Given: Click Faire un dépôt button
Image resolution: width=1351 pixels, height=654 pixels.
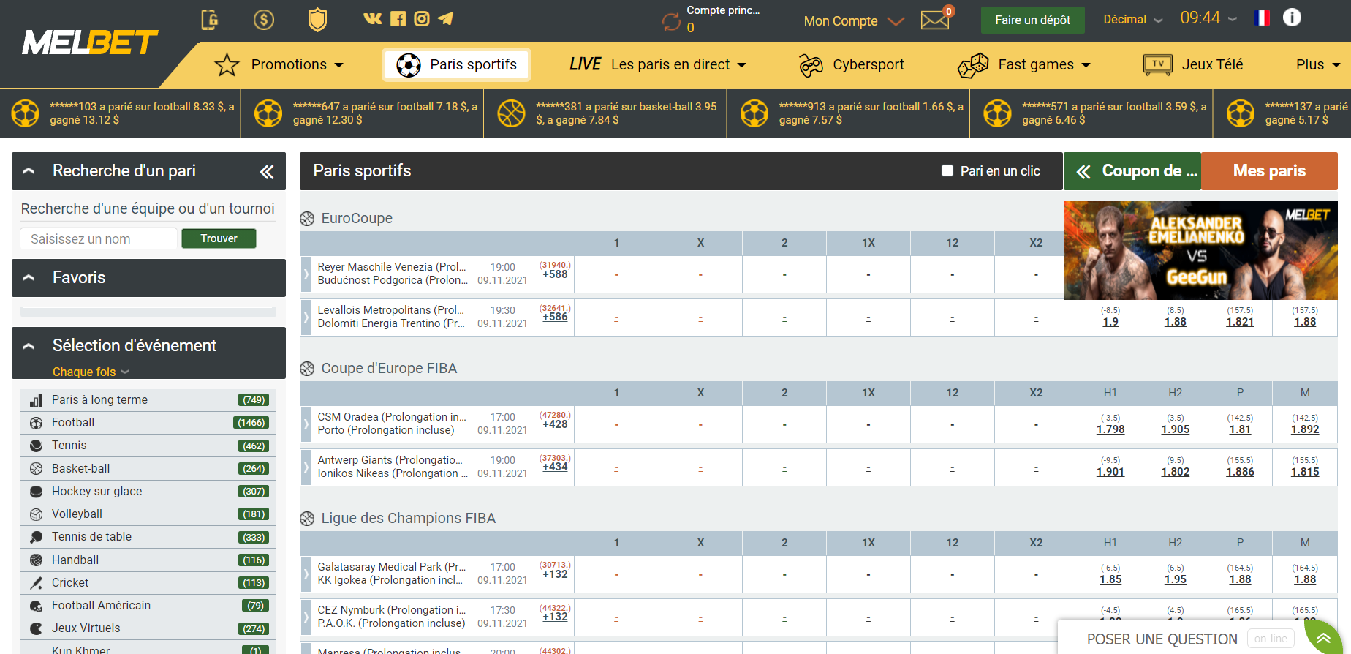Looking at the screenshot, I should tap(1032, 20).
